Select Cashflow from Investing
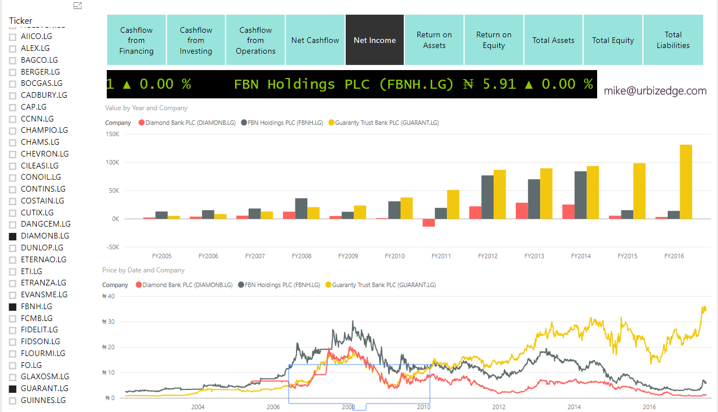 195,40
